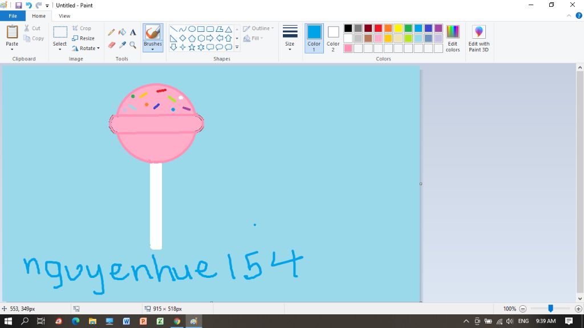Select the Line shape

tap(173, 29)
